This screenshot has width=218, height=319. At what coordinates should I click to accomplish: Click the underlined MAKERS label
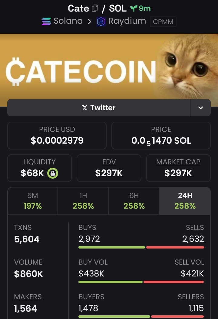(x=28, y=297)
